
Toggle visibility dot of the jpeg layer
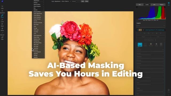point(137,30)
